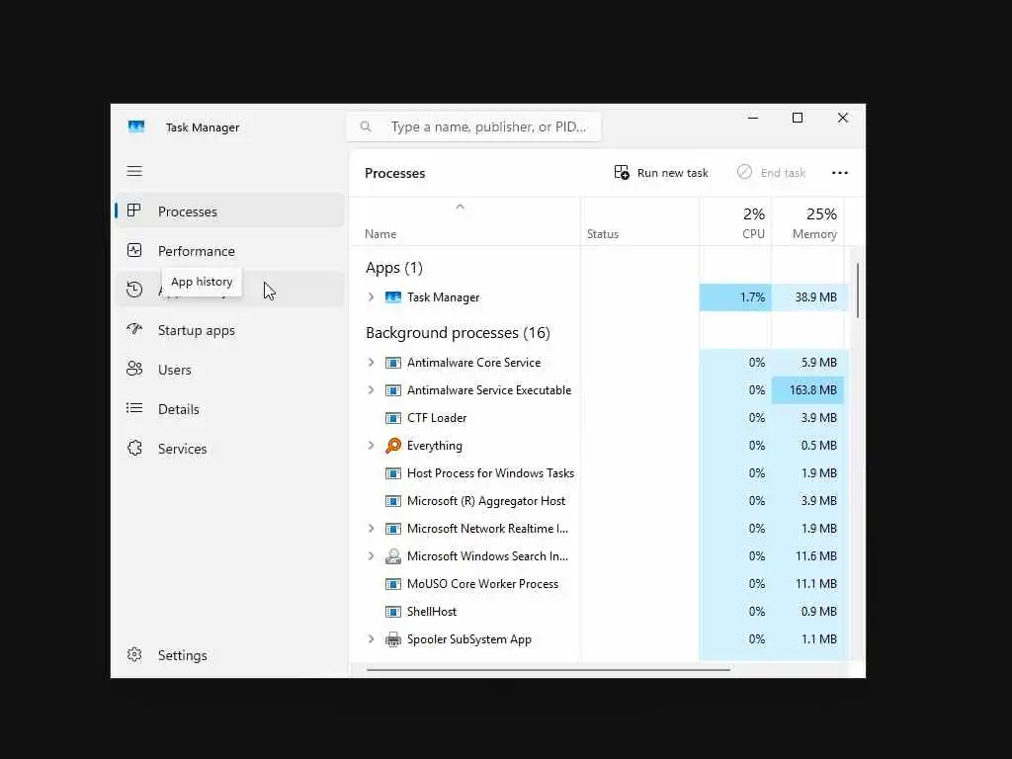Open the Processes page
1012x759 pixels.
click(230, 211)
